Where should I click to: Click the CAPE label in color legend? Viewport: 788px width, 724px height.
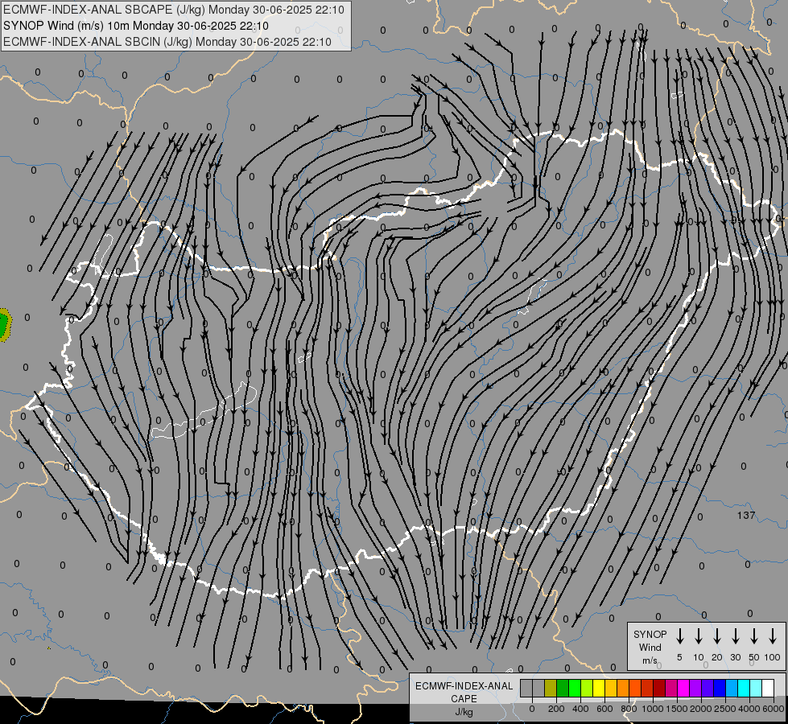pos(464,699)
